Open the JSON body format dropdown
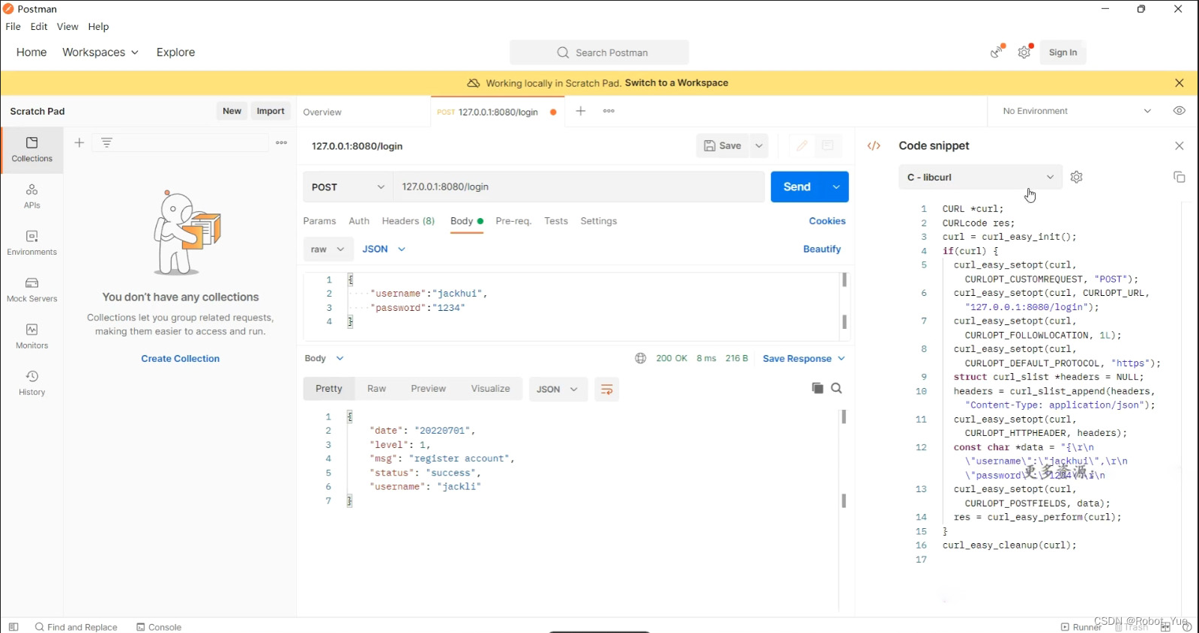Image resolution: width=1199 pixels, height=633 pixels. click(x=384, y=249)
